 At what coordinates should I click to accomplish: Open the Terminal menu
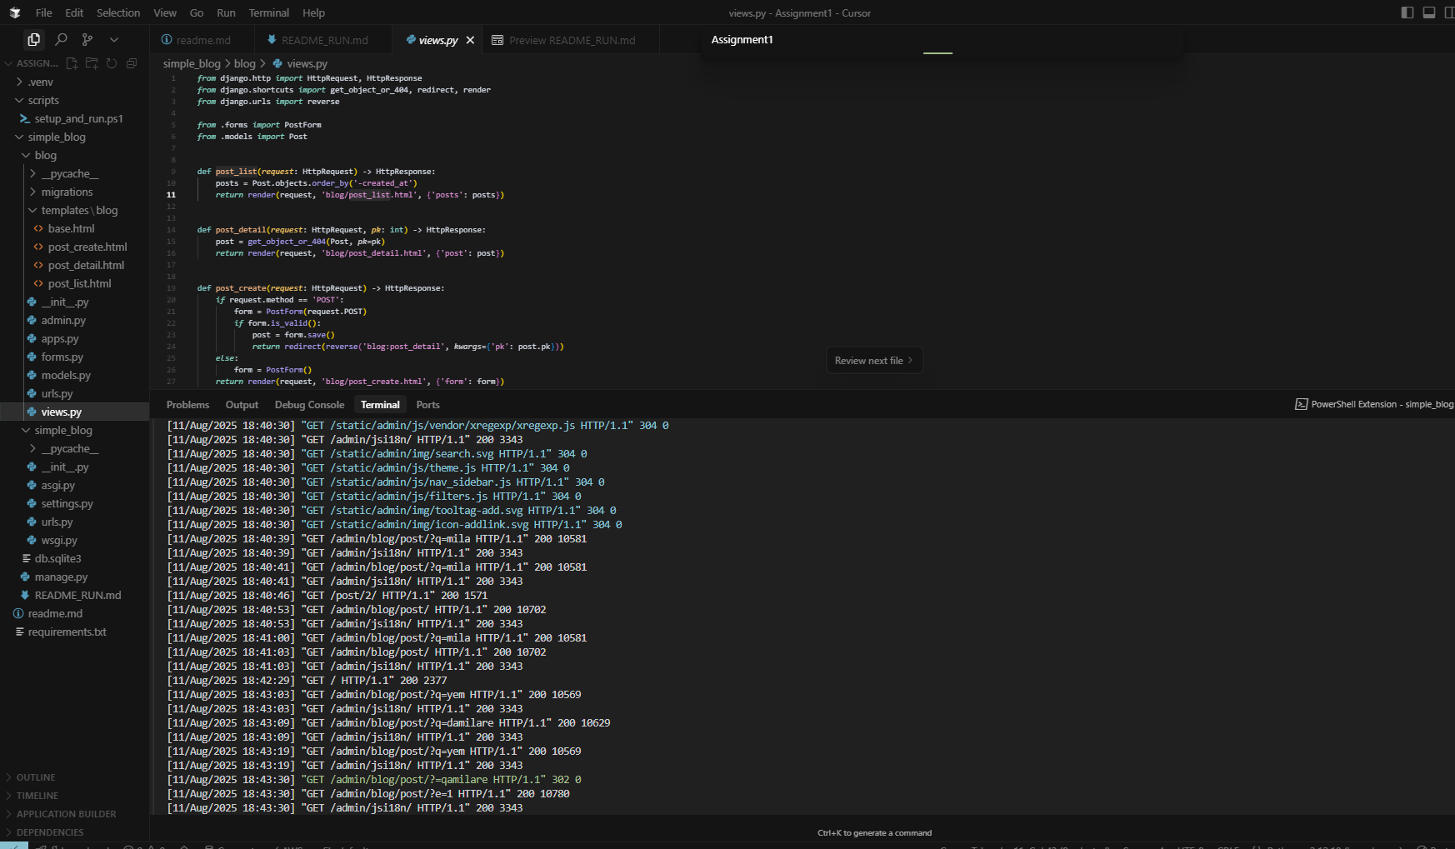(268, 12)
